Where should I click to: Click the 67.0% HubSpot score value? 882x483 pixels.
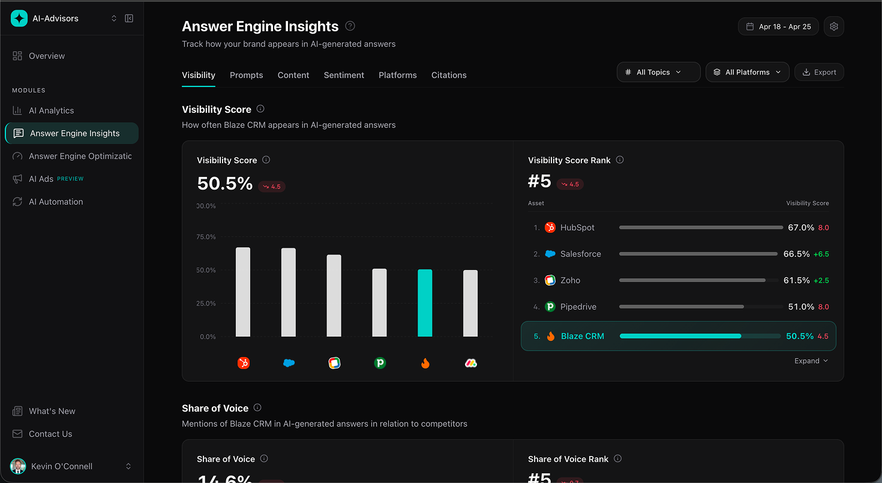coord(801,227)
